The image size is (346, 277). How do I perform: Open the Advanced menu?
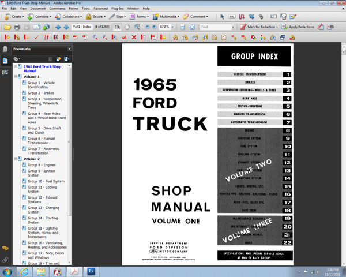tap(100, 9)
